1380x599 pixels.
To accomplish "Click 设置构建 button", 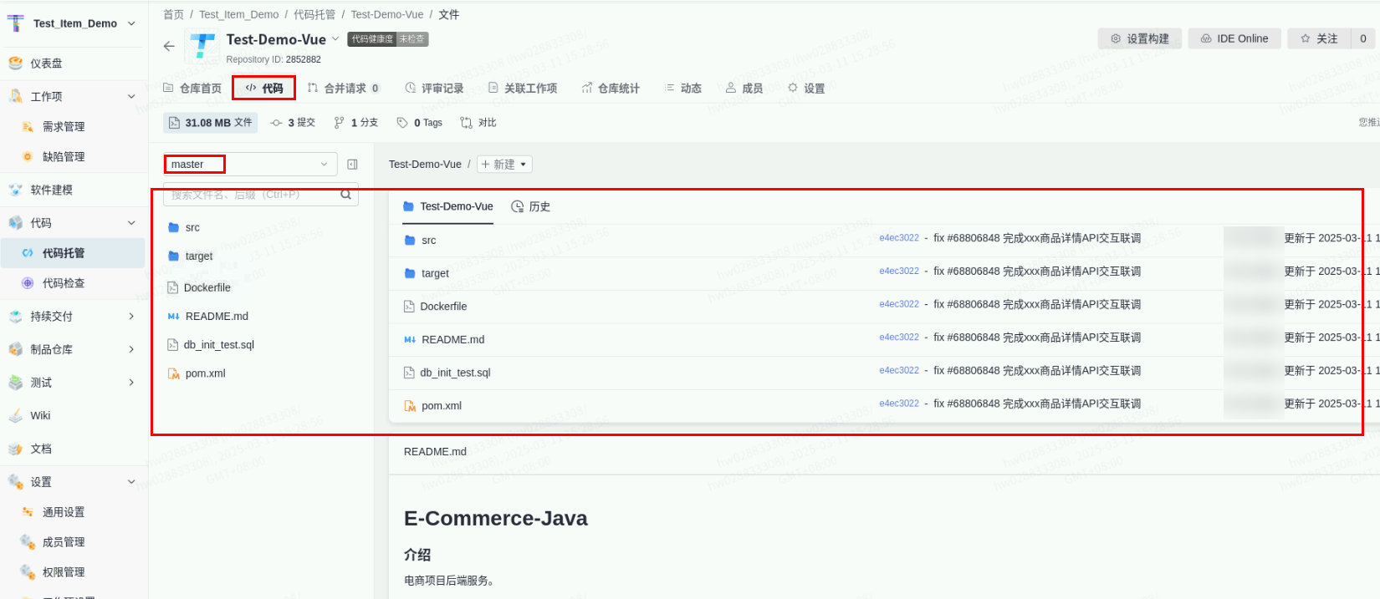I will pyautogui.click(x=1139, y=38).
